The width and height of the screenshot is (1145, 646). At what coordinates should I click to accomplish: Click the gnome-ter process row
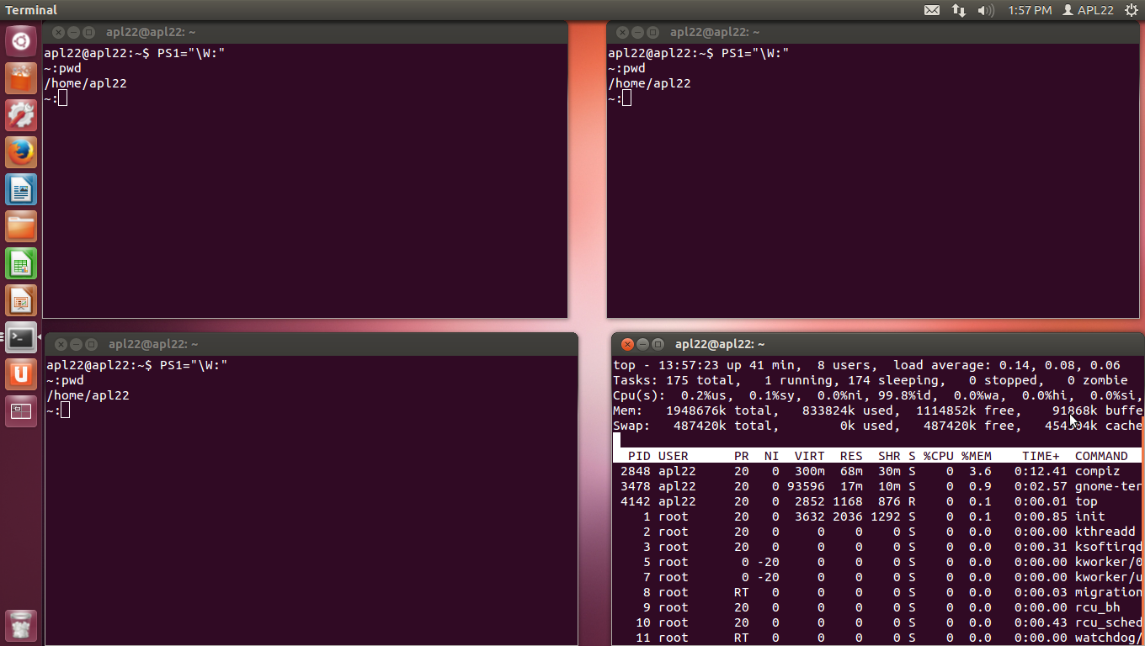[x=877, y=486]
